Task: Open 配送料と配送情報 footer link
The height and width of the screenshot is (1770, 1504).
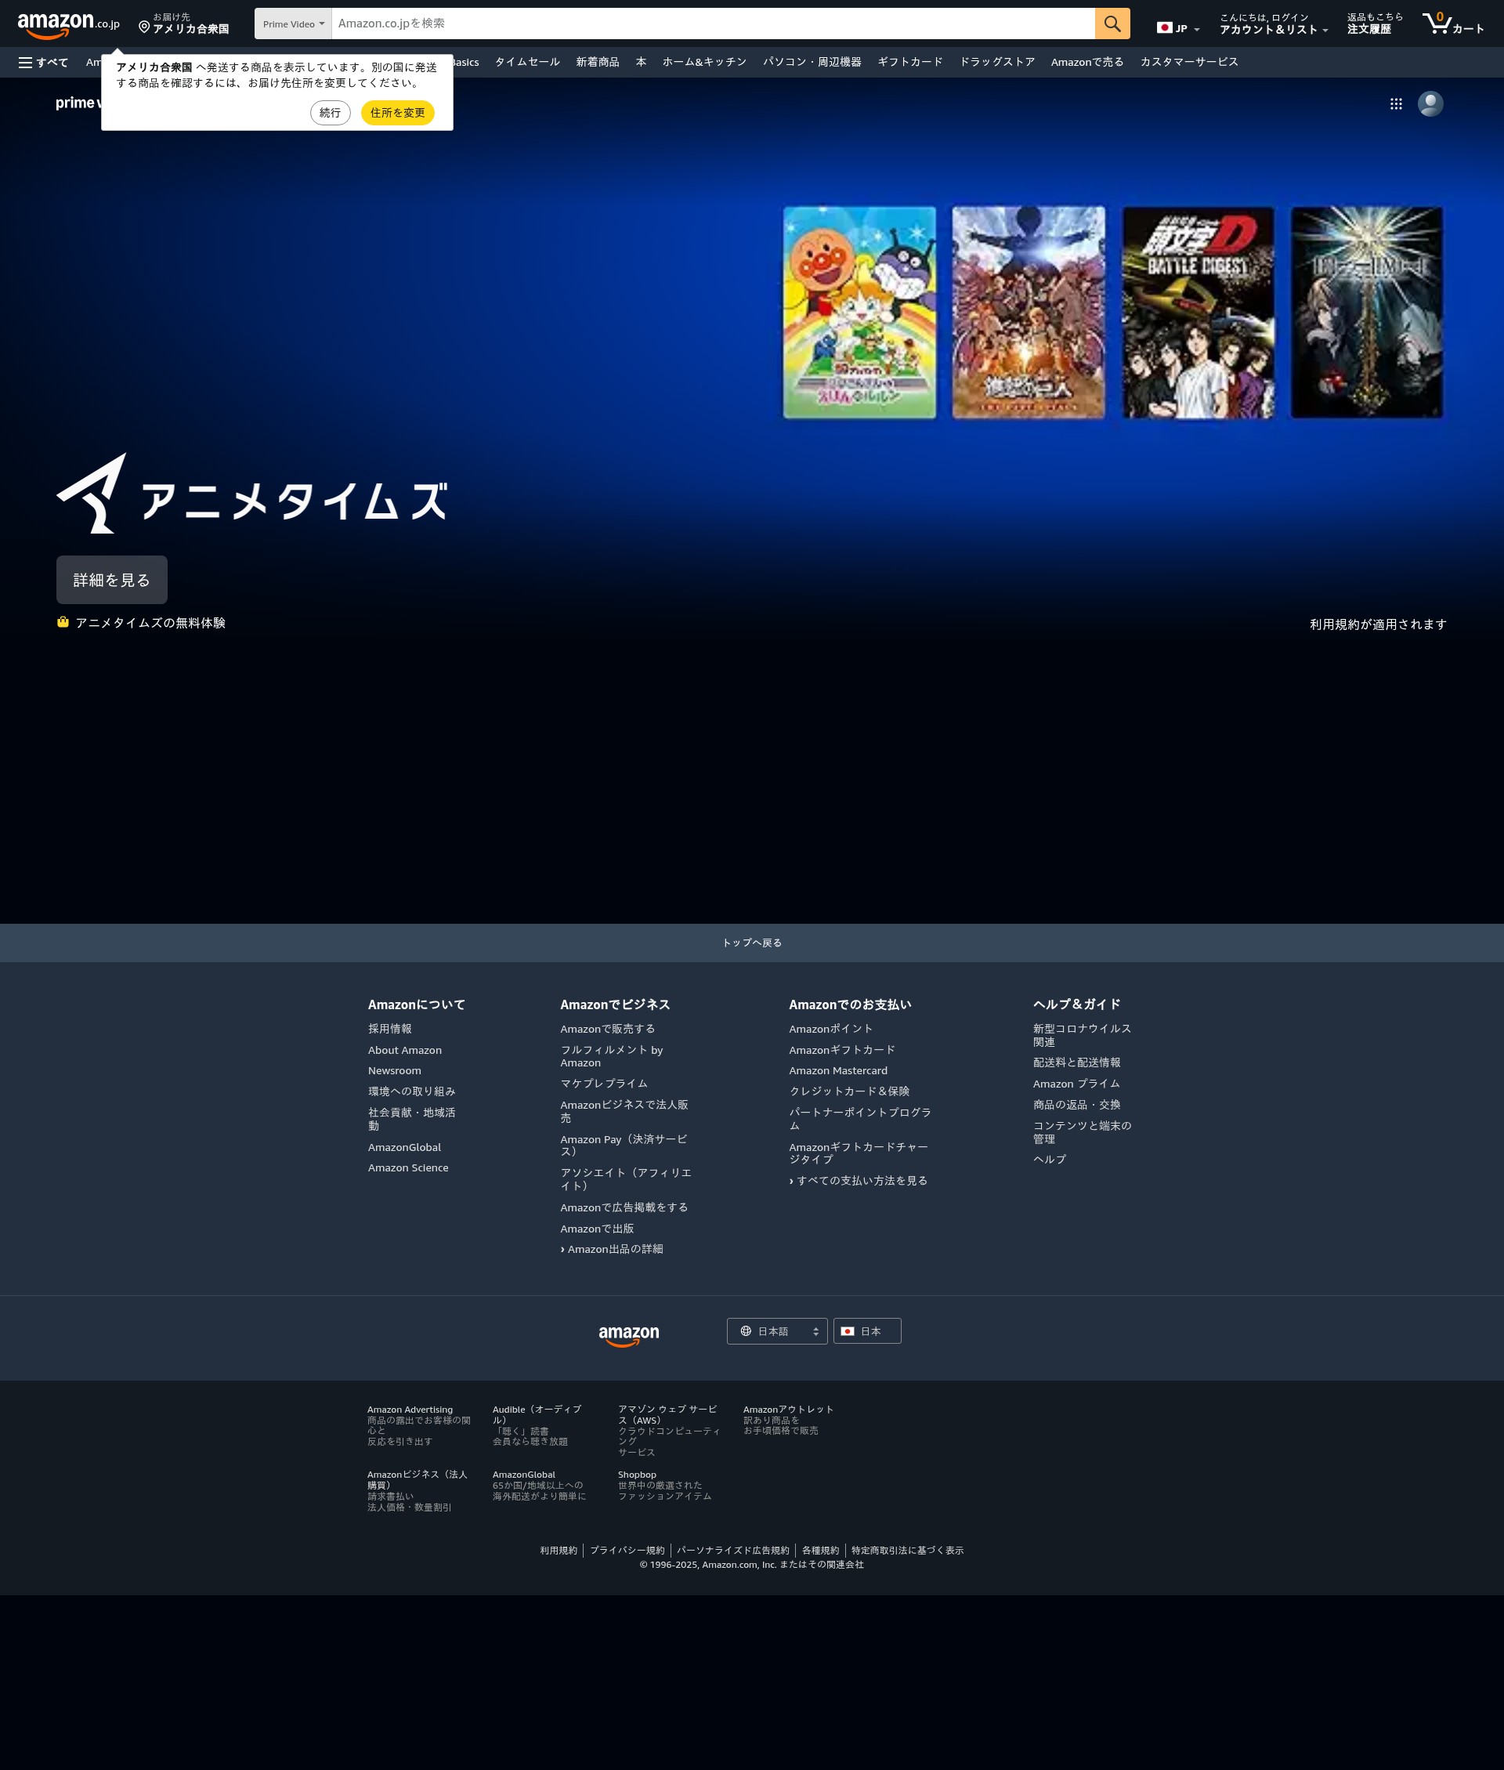Action: coord(1077,1062)
